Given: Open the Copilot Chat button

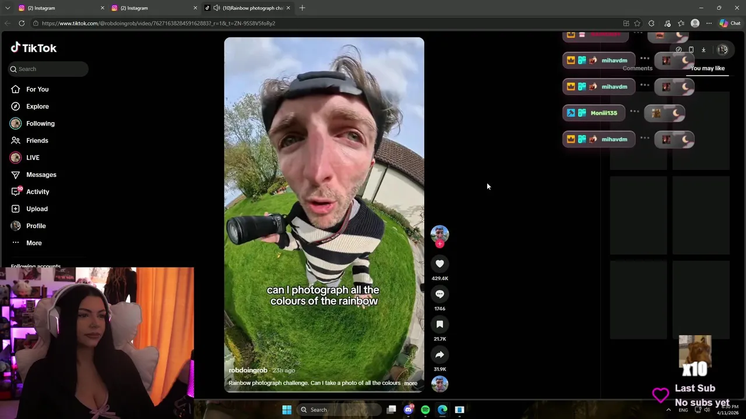Looking at the screenshot, I should pos(730,23).
